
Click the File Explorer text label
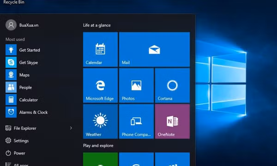[25, 128]
